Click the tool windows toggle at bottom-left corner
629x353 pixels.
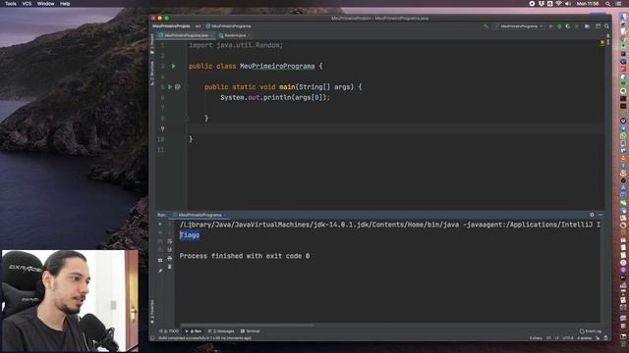(152, 338)
